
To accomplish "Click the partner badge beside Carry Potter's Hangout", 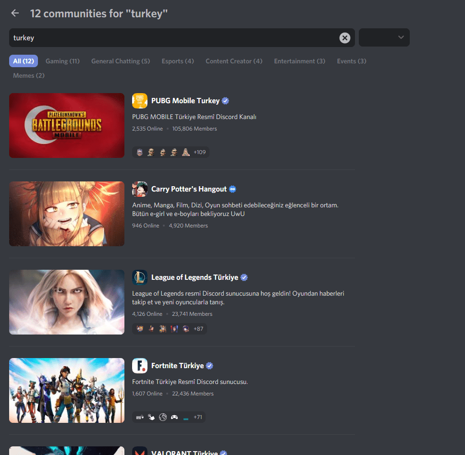I will [232, 189].
